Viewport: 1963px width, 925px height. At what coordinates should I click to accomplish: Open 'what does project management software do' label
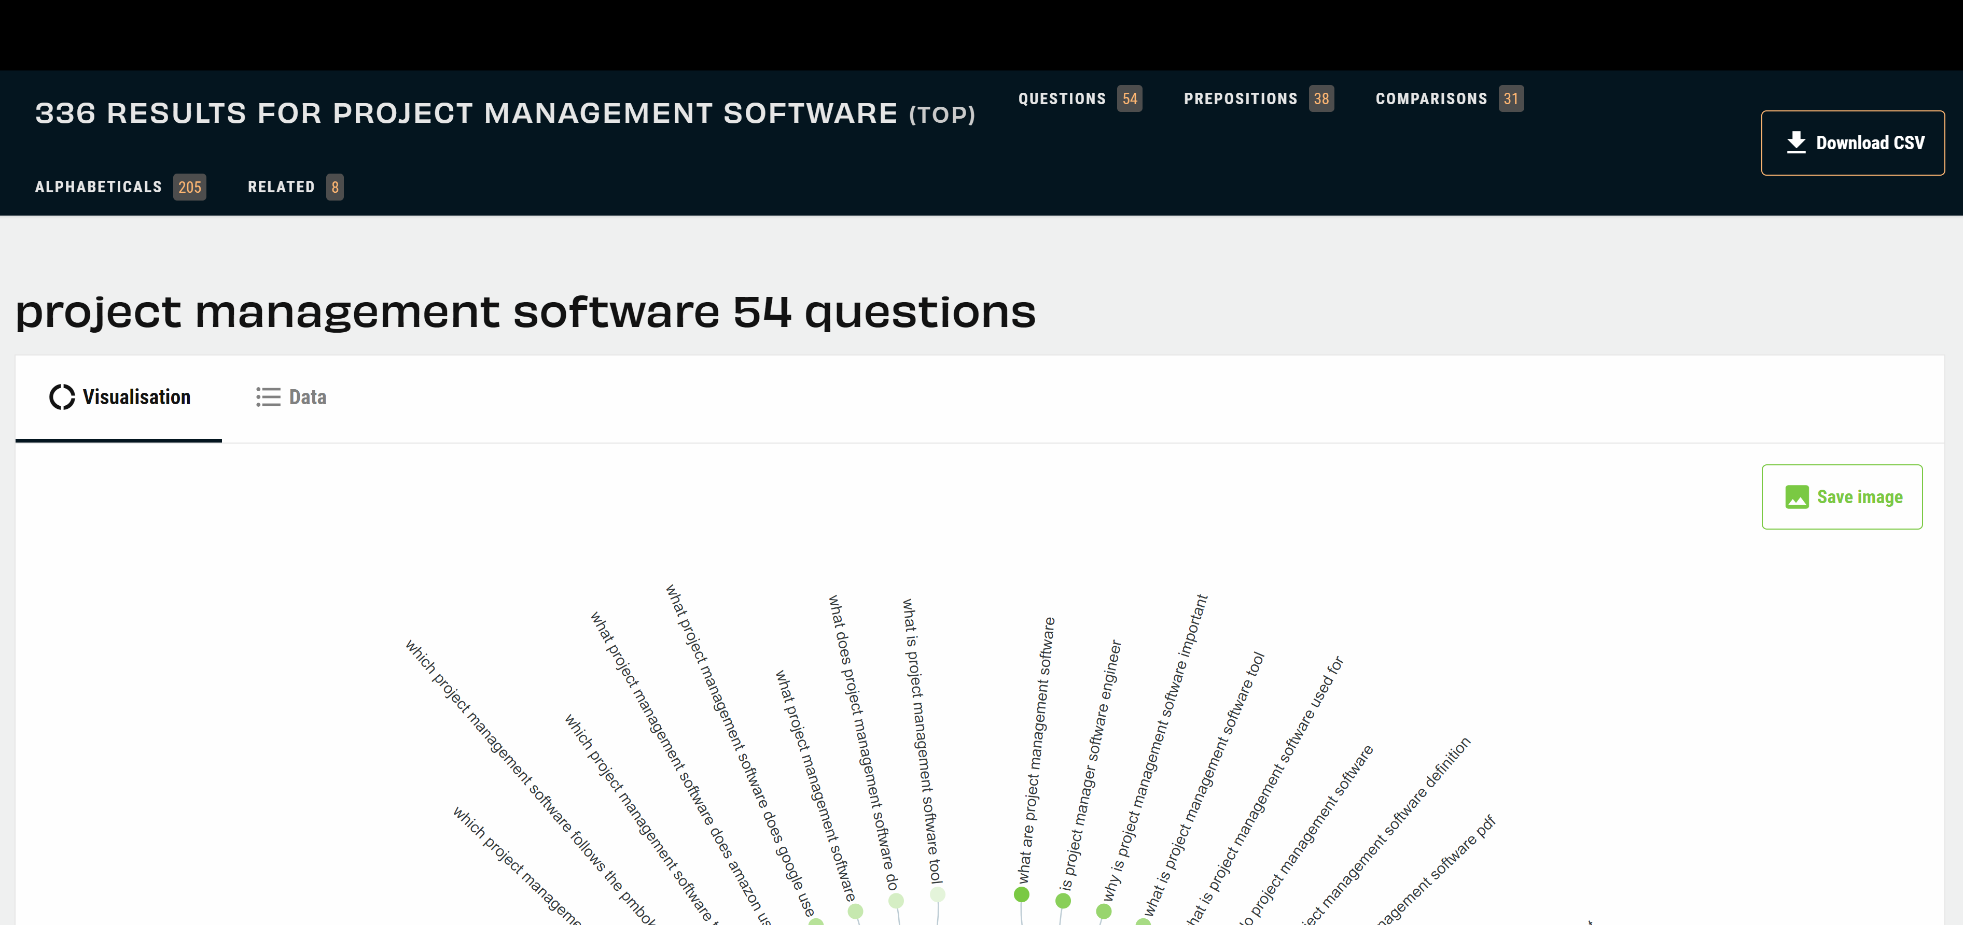coord(864,743)
